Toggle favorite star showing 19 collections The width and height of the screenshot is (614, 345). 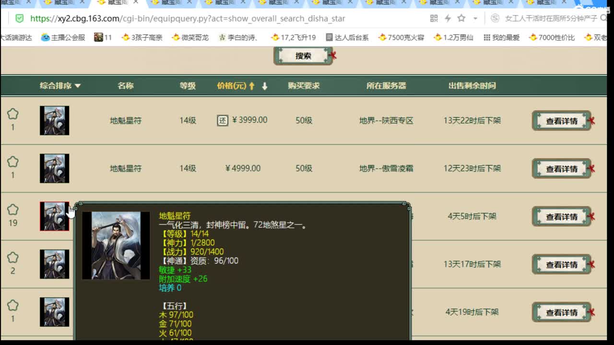tap(13, 210)
